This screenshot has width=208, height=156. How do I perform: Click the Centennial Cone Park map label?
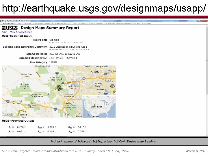coord(25,85)
